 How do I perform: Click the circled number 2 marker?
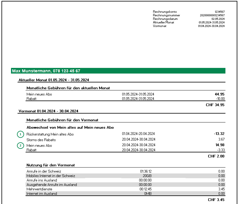[x=20, y=146]
